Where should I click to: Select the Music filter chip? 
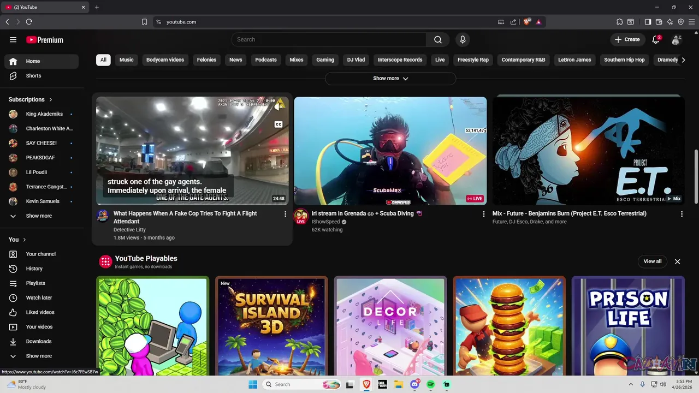pyautogui.click(x=127, y=59)
